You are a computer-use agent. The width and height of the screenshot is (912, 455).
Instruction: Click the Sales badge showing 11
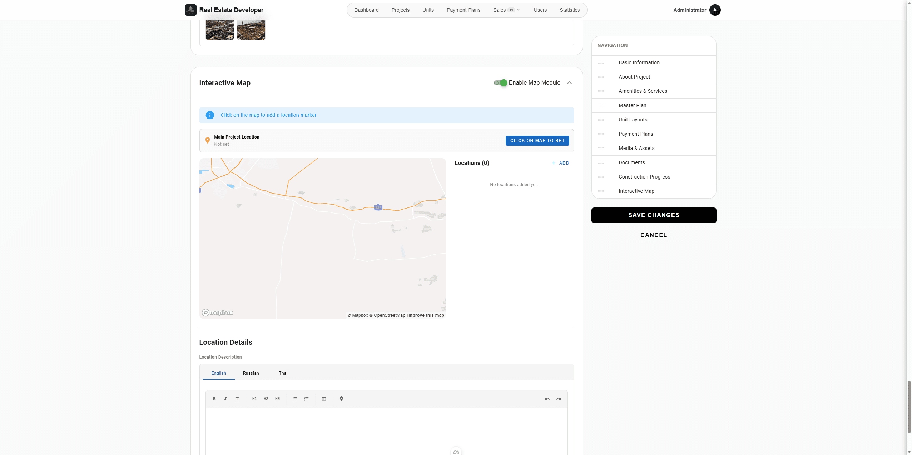[511, 10]
